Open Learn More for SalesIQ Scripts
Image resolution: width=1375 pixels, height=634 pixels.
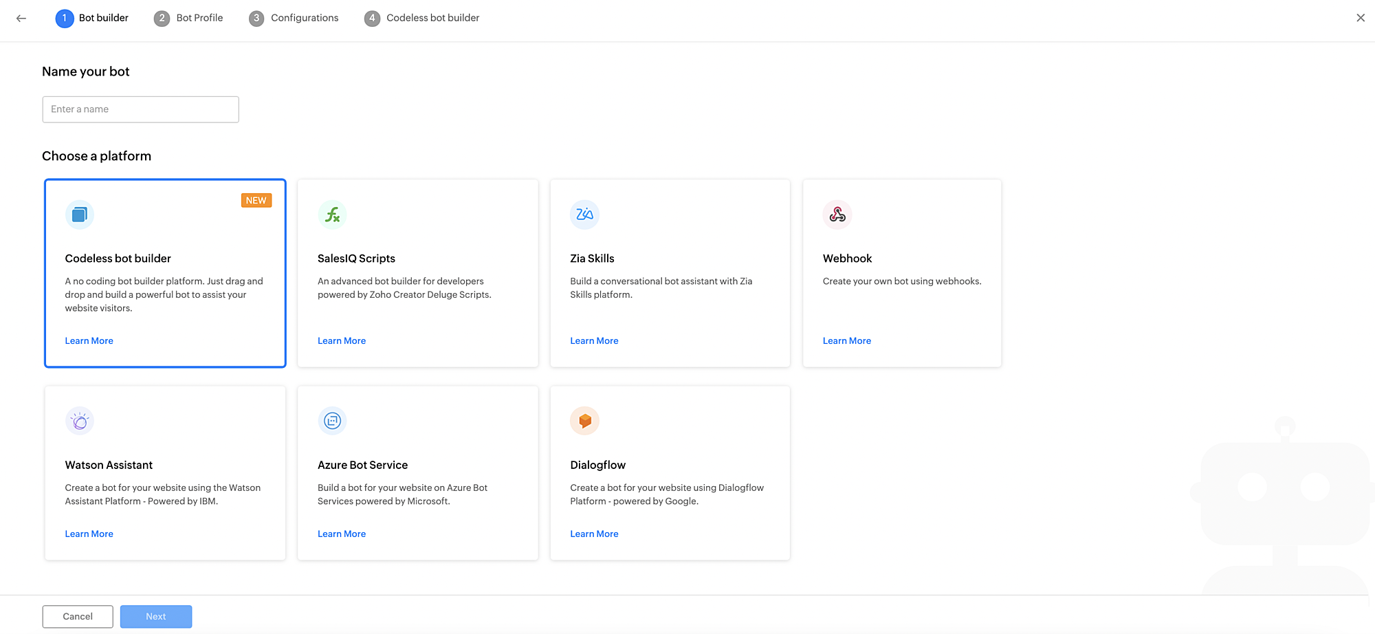[x=342, y=341]
